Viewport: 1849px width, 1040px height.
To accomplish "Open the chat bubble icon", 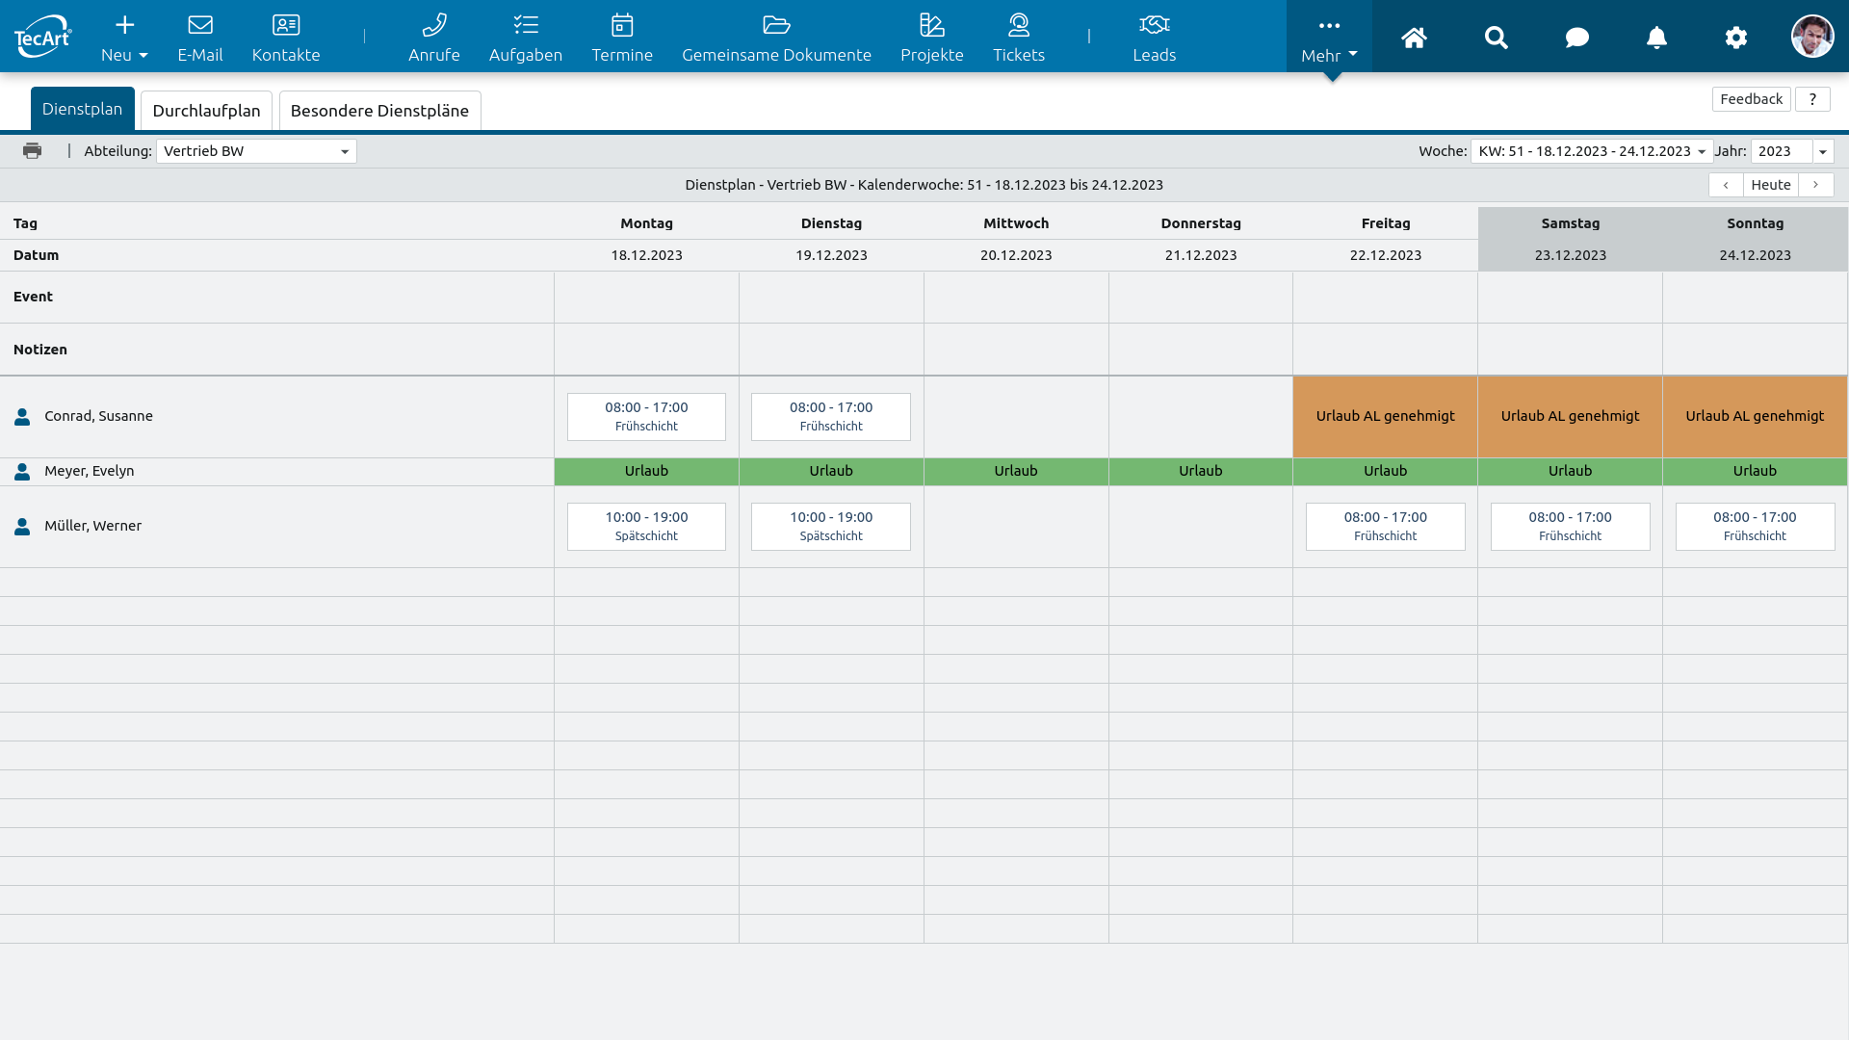I will pos(1576,38).
